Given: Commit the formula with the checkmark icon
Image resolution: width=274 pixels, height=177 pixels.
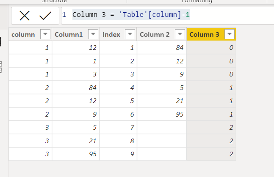Looking at the screenshot, I should [45, 16].
